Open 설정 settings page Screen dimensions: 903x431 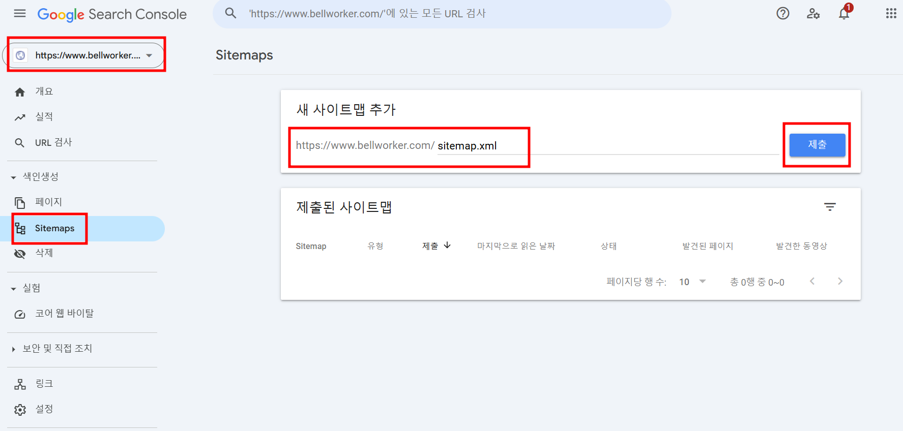(44, 409)
